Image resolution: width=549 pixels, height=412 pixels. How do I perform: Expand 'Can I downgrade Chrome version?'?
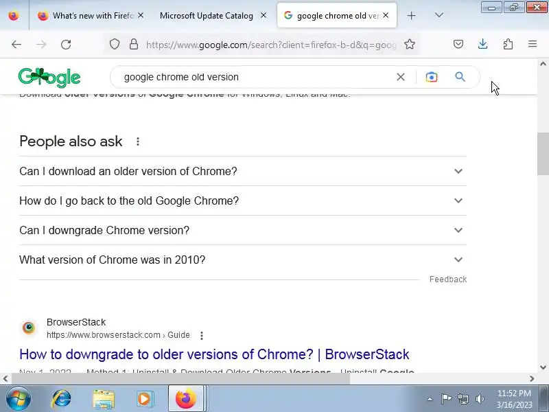pos(243,230)
